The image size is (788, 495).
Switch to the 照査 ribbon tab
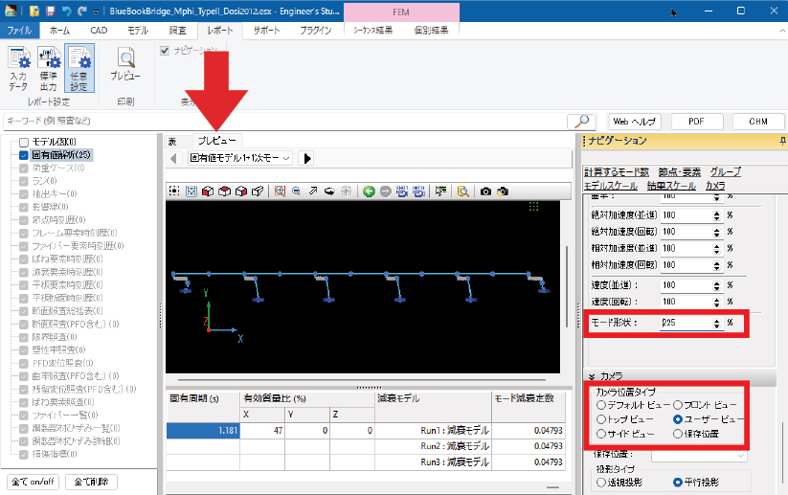(x=177, y=30)
